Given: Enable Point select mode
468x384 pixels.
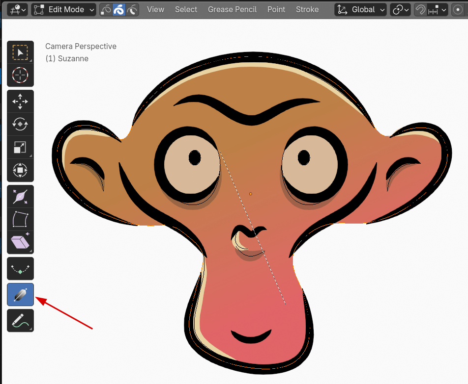Looking at the screenshot, I should [106, 9].
